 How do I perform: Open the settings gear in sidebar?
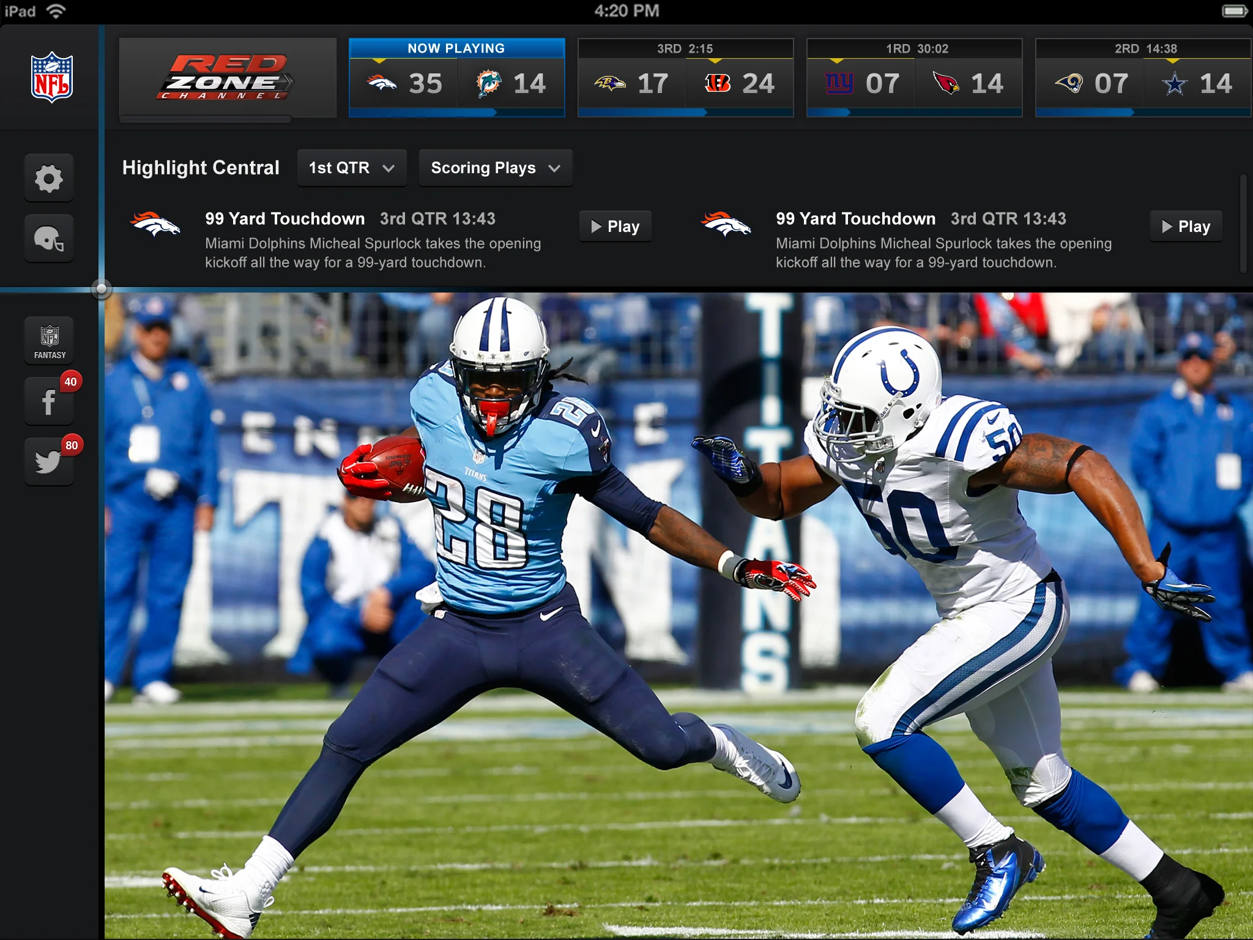(49, 177)
